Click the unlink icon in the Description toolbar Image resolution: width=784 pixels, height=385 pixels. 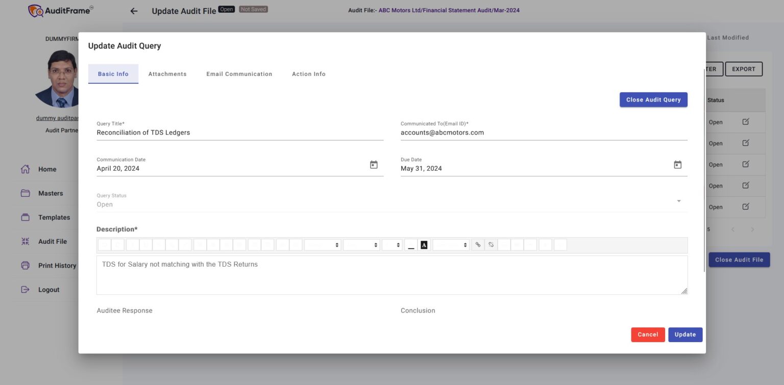[x=491, y=245]
